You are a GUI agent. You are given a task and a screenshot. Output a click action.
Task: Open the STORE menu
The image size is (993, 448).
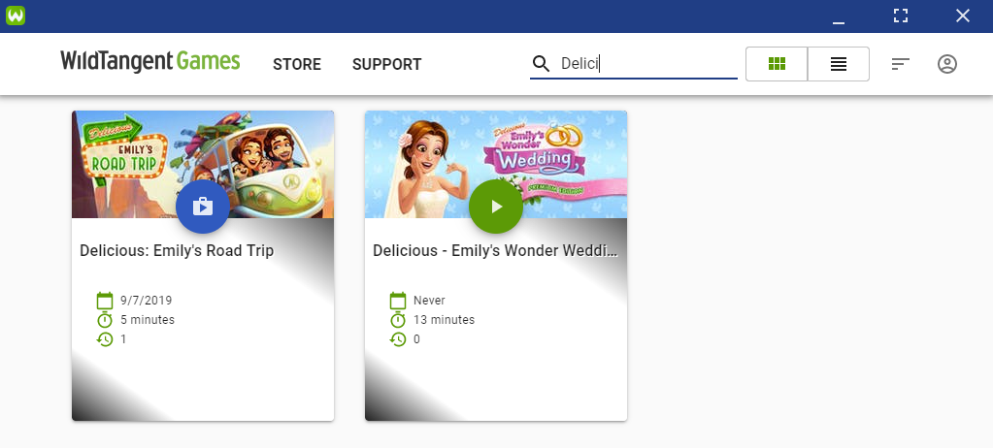pos(297,65)
